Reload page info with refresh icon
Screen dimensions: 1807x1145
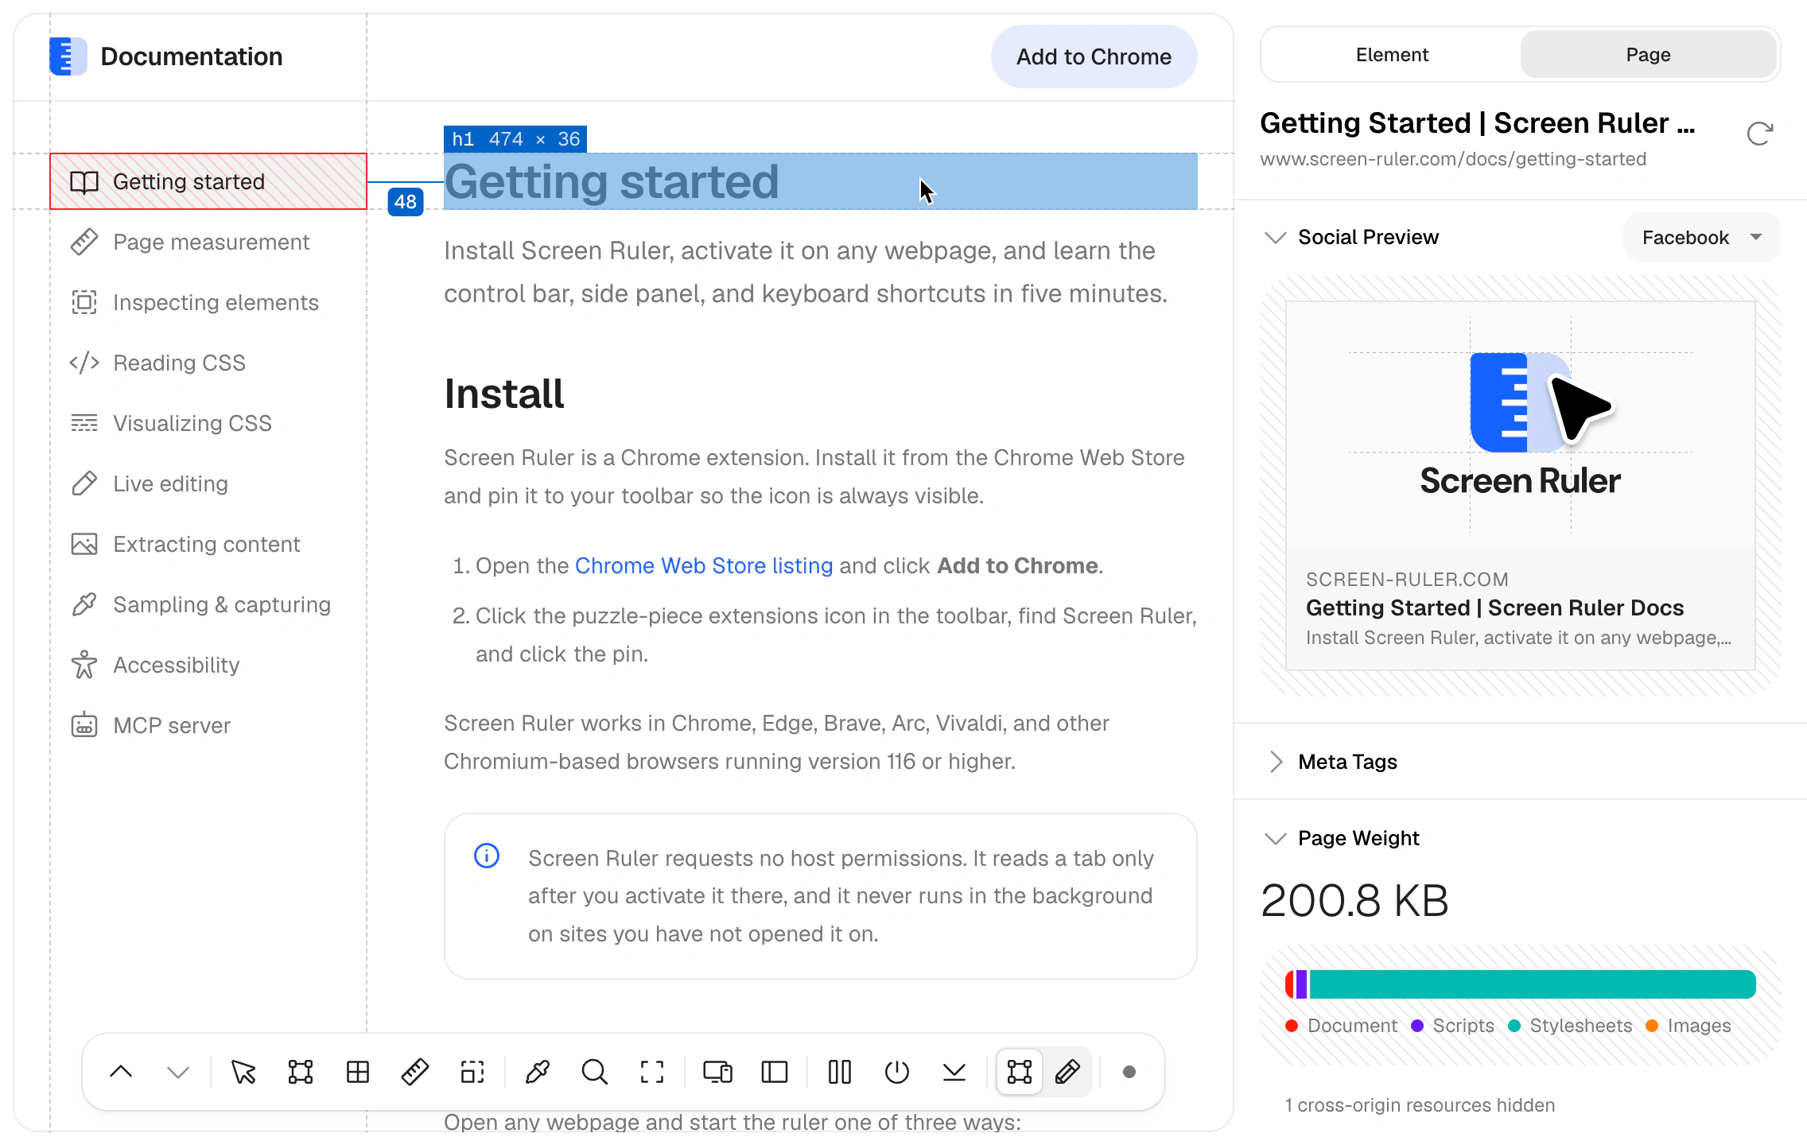tap(1759, 134)
